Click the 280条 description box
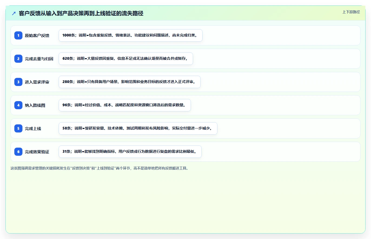The image size is (371, 239). [x=130, y=82]
